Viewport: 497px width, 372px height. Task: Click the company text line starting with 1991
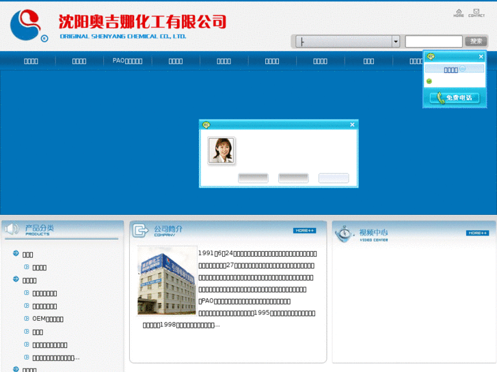point(257,253)
